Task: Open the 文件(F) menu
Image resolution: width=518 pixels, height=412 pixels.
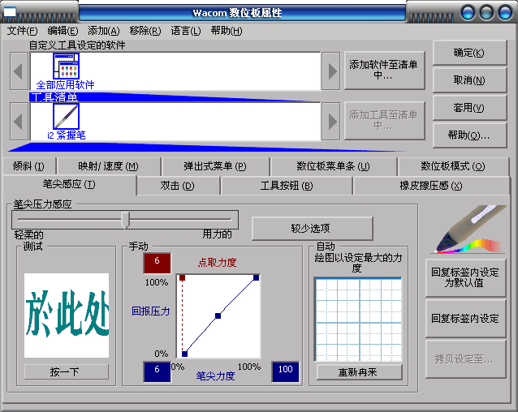Action: tap(23, 31)
